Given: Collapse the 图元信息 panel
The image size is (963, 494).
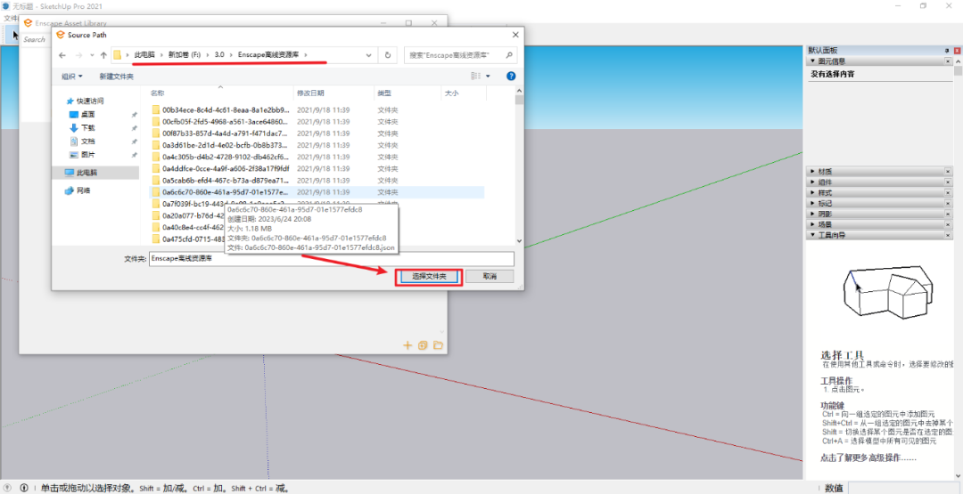Looking at the screenshot, I should [x=812, y=61].
